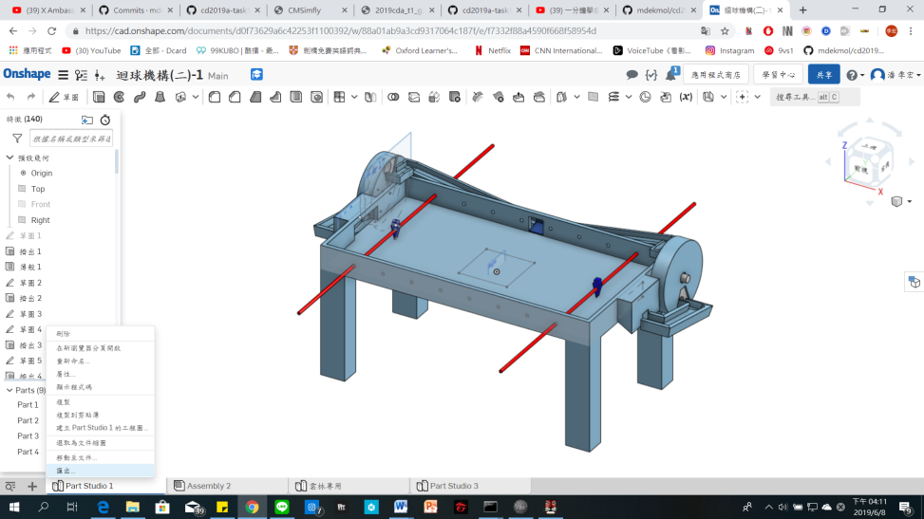The height and width of the screenshot is (519, 924).
Task: Select the Fillet tool icon
Action: (215, 97)
